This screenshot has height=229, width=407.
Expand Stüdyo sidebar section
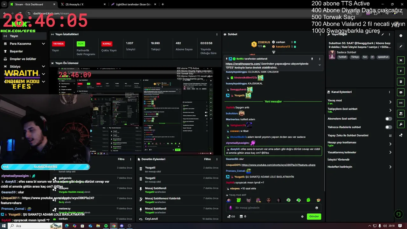click(x=43, y=66)
